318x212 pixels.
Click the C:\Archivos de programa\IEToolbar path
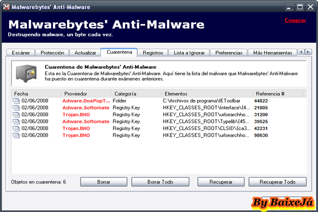[201, 101]
